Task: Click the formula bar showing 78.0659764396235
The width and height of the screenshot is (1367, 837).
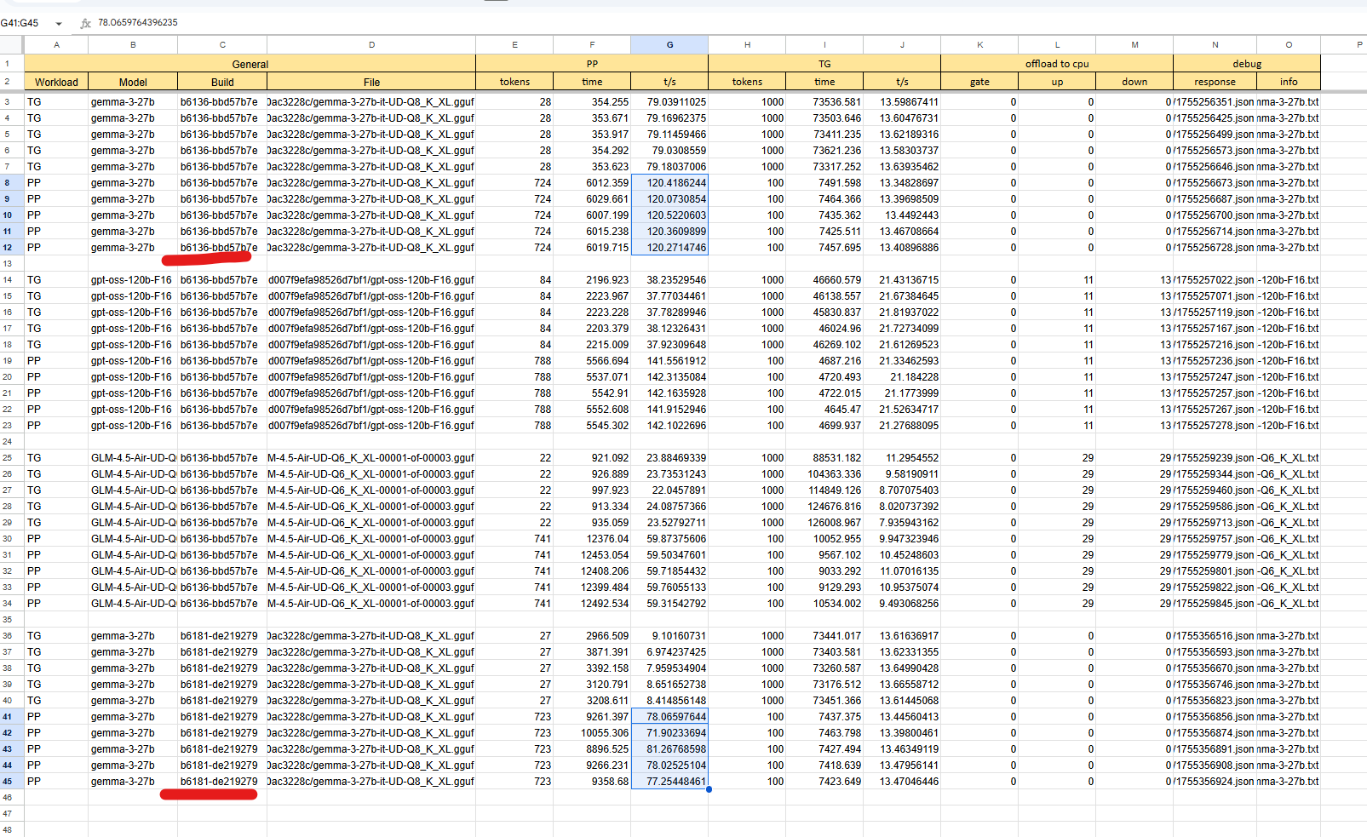Action: (138, 22)
